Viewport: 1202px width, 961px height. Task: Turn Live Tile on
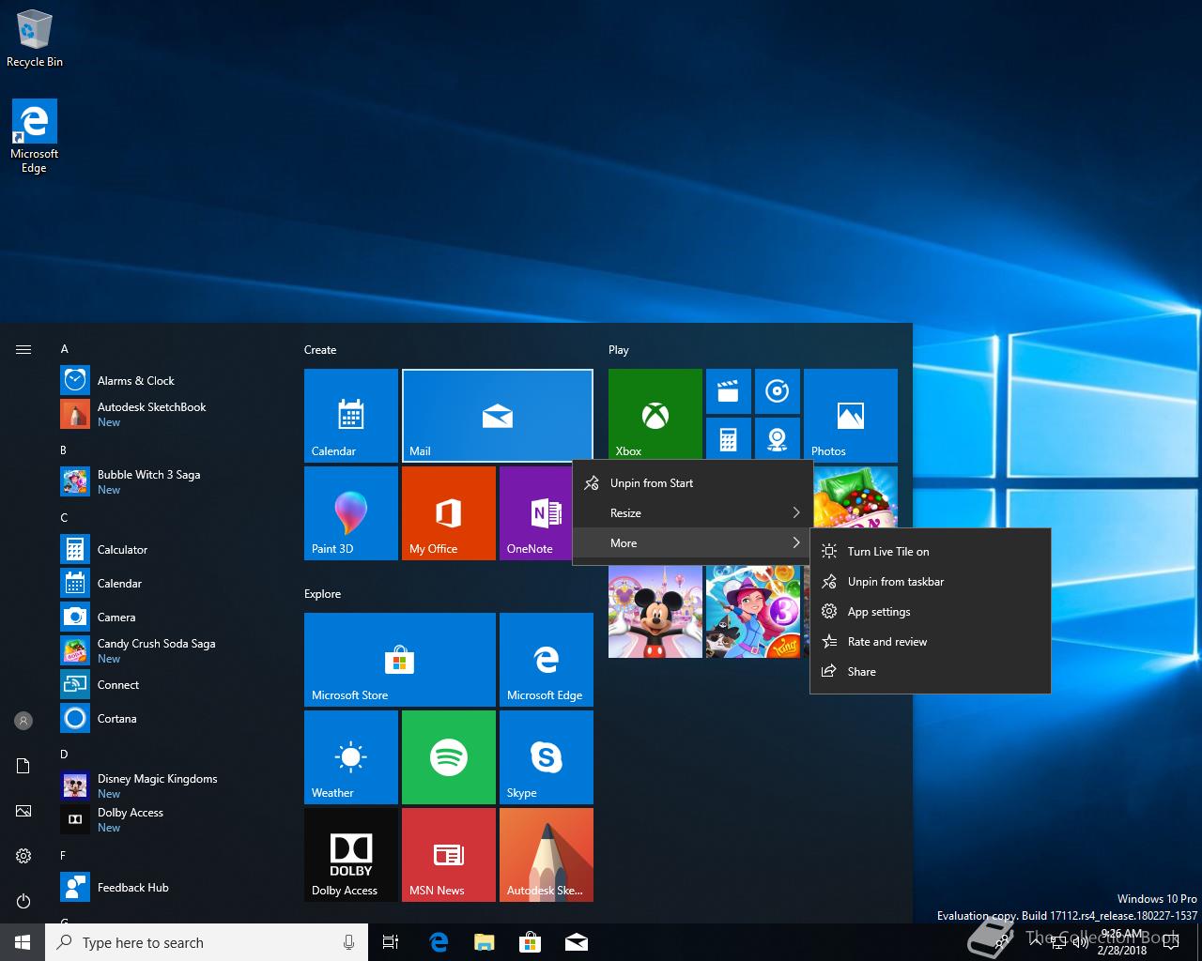(x=931, y=552)
